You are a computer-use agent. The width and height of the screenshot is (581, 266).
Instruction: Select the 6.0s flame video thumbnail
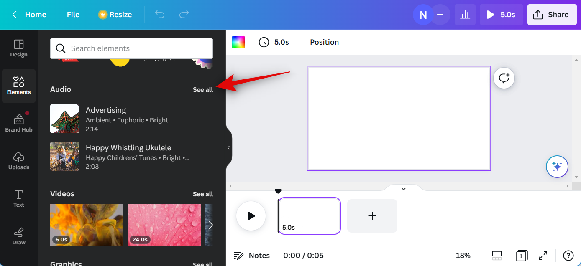87,225
